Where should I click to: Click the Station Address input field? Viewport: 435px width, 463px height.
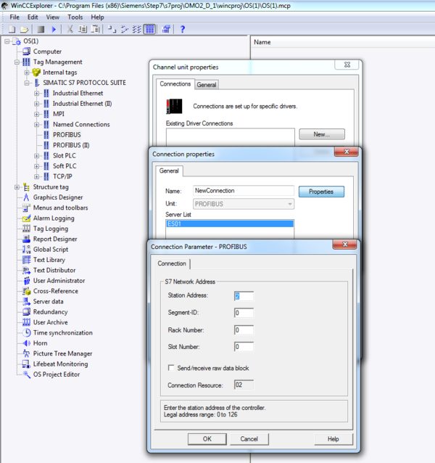(x=243, y=296)
